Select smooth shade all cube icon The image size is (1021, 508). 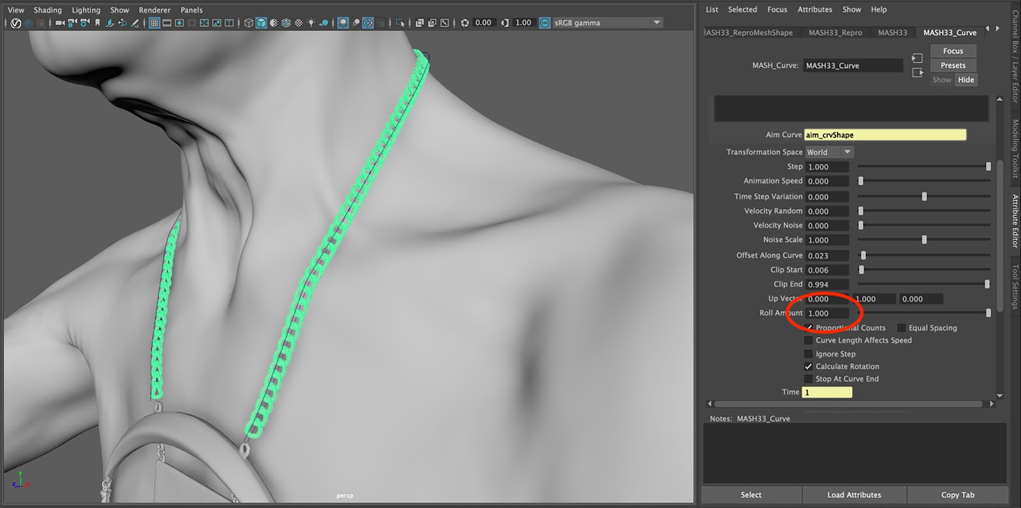tap(261, 23)
